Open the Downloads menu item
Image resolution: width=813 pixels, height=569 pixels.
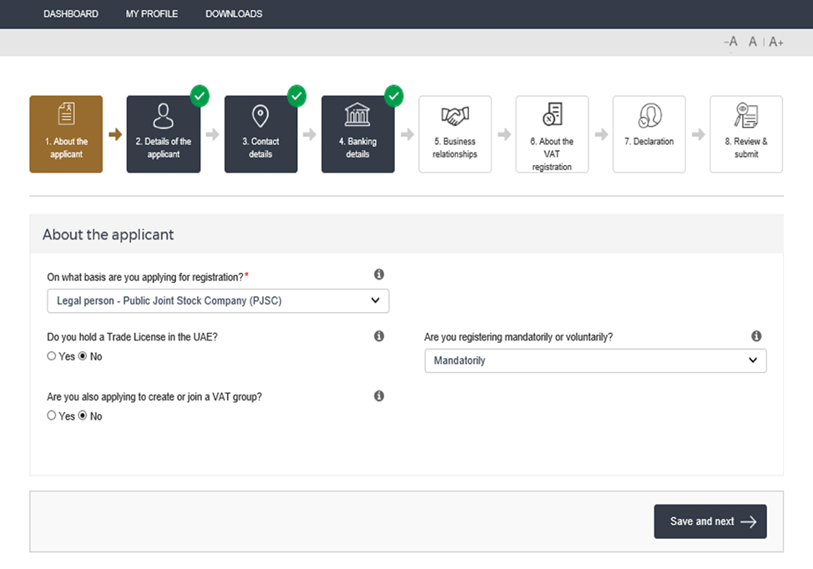[234, 14]
